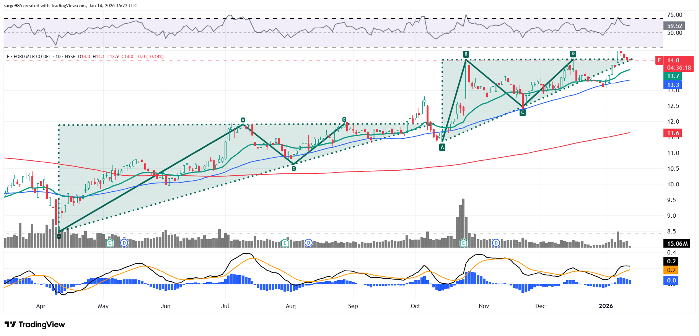Click the RSI value label 59.52

[674, 26]
